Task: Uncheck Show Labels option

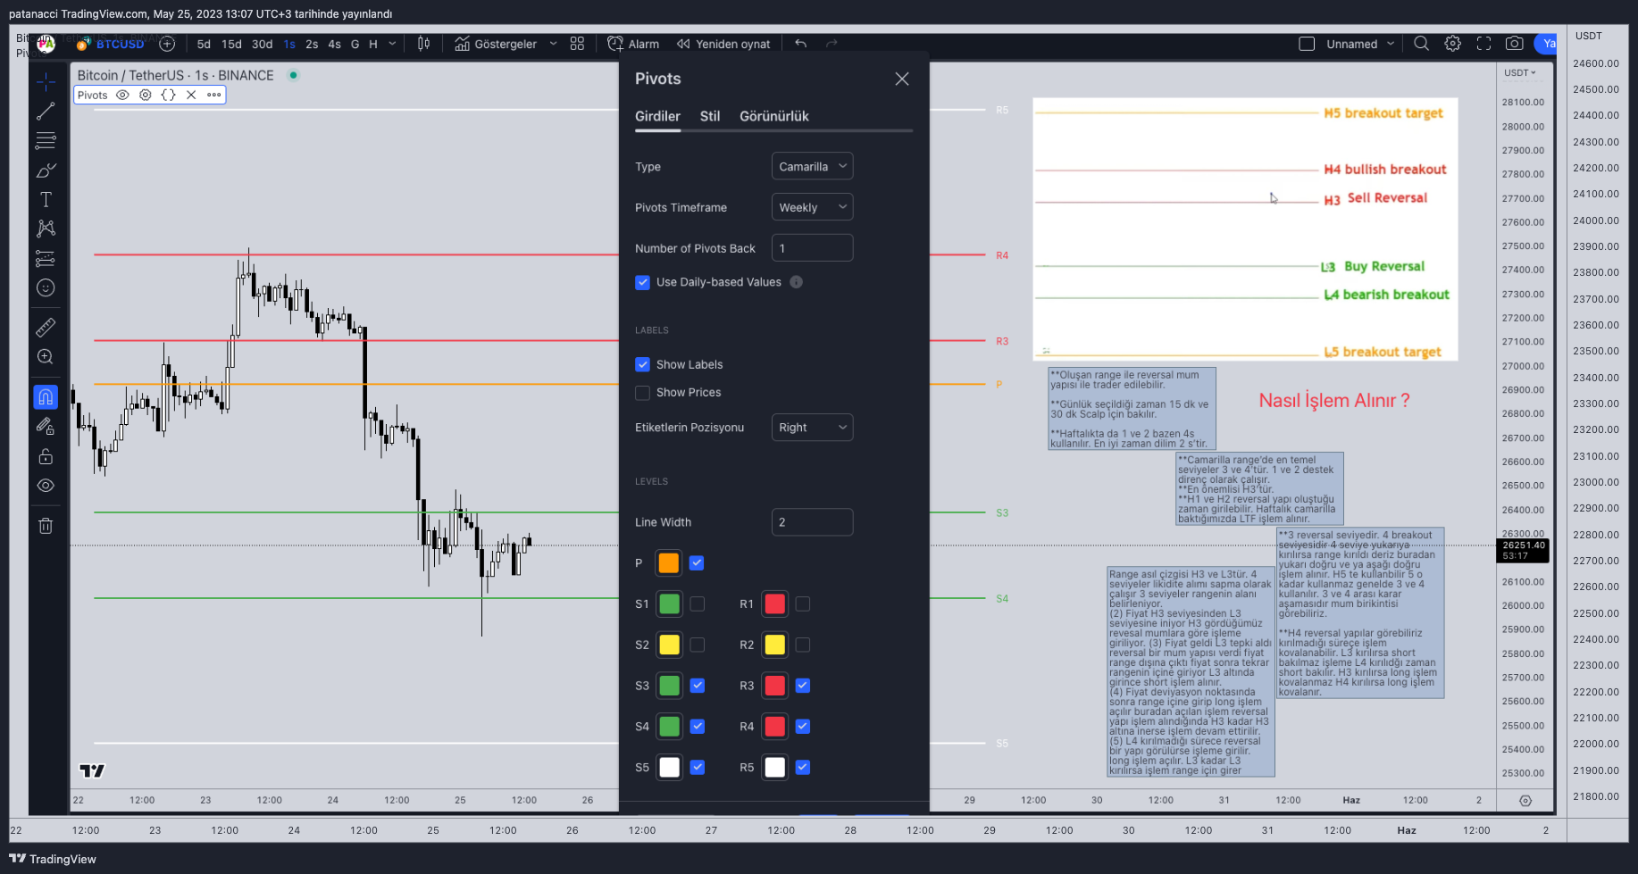Action: click(642, 364)
